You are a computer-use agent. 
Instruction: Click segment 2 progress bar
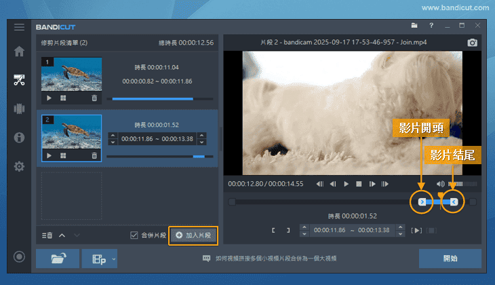point(160,156)
